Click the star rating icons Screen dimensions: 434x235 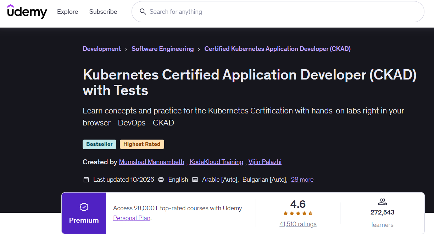[x=298, y=213]
